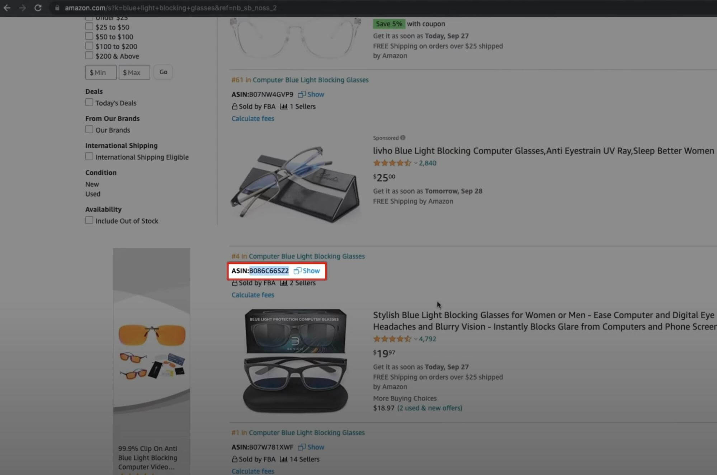Open #61 Computer Blue Light Blocking Glasses category
This screenshot has width=717, height=475.
(310, 80)
